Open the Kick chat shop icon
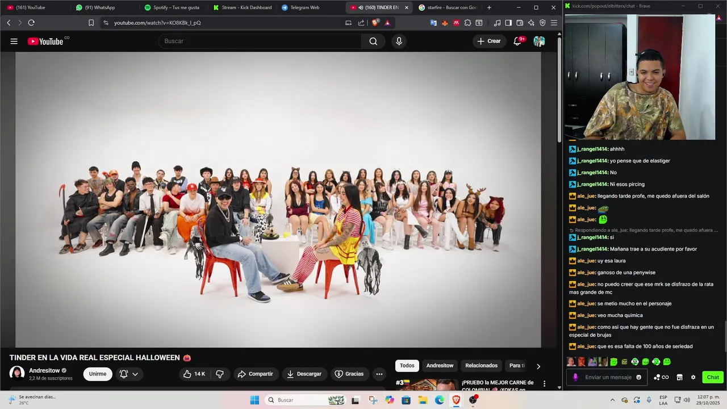The height and width of the screenshot is (409, 727). [x=679, y=377]
